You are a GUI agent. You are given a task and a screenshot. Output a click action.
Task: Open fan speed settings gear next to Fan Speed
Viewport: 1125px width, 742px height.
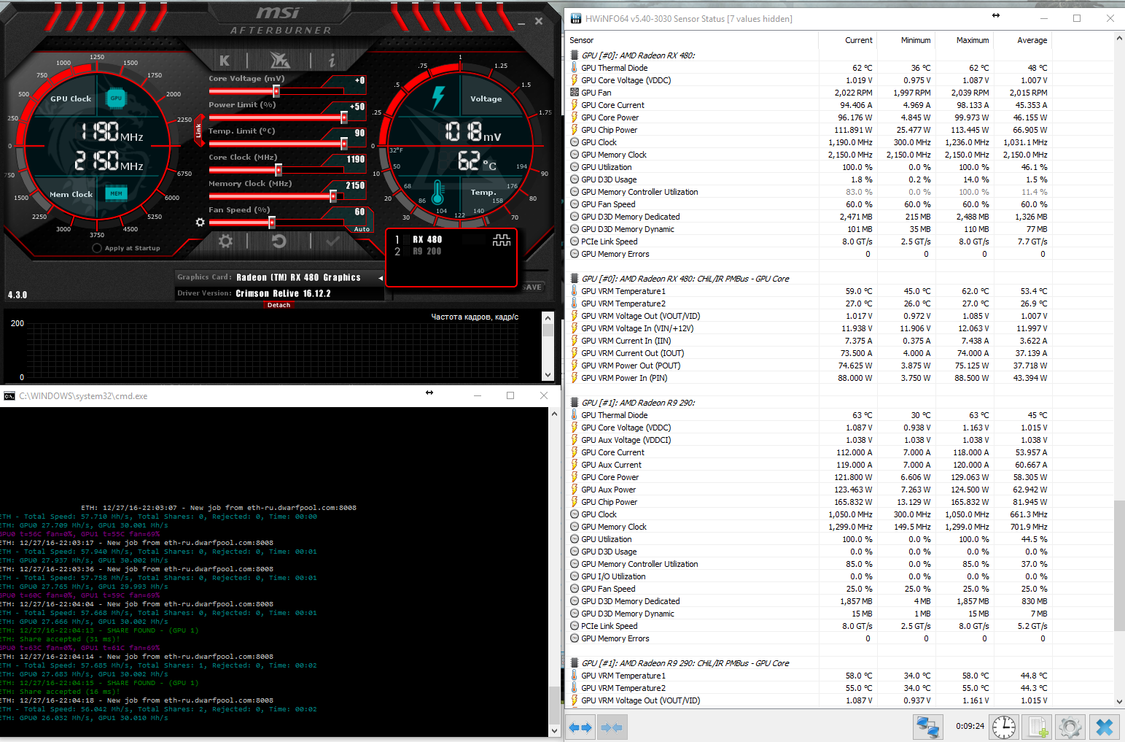[x=201, y=222]
